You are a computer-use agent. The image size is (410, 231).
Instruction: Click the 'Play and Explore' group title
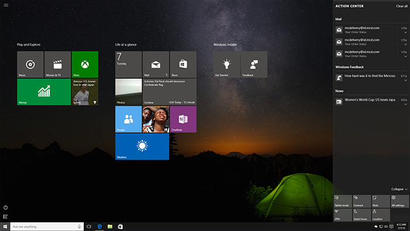(29, 45)
